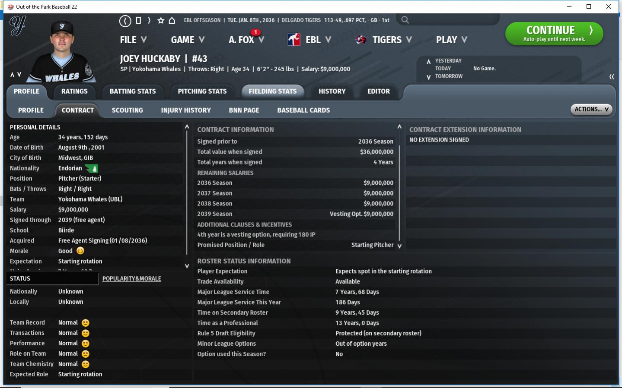Open the SCOUTING sub-tab
Image resolution: width=622 pixels, height=388 pixels.
127,110
